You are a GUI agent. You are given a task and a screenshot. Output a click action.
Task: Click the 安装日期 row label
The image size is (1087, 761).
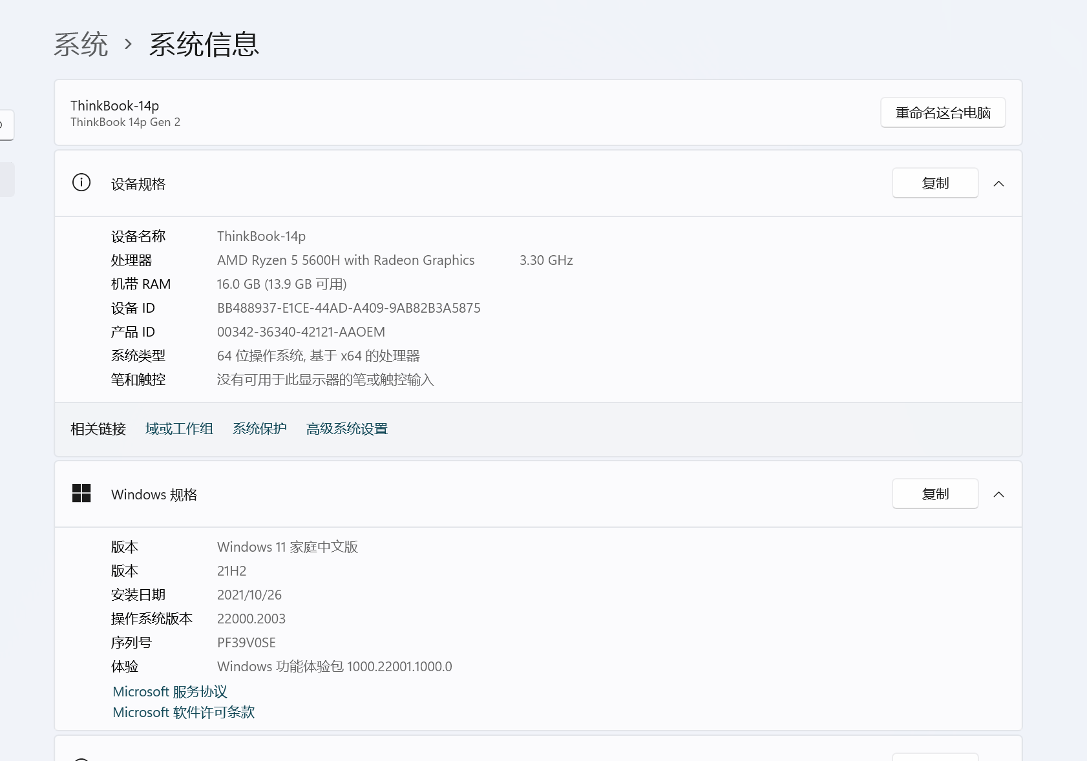[x=138, y=595]
